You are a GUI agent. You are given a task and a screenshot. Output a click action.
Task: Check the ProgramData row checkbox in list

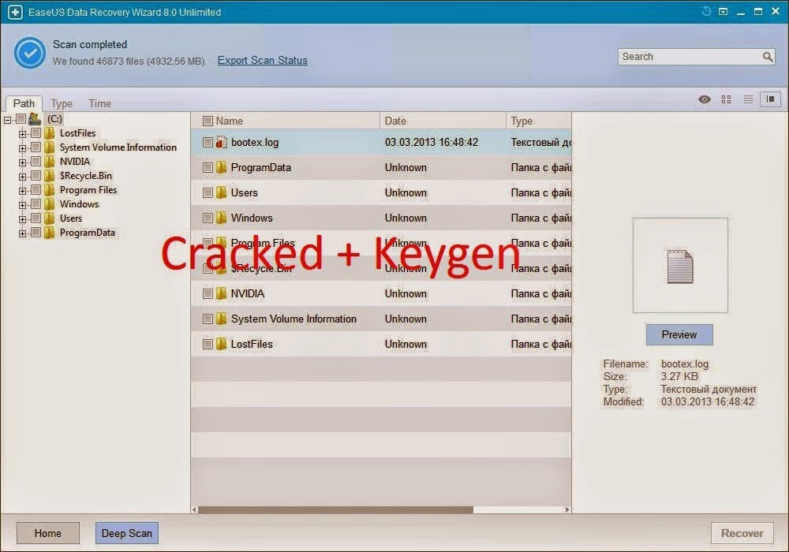(x=208, y=167)
